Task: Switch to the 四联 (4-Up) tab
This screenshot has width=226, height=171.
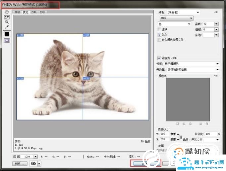Action: tap(42, 12)
